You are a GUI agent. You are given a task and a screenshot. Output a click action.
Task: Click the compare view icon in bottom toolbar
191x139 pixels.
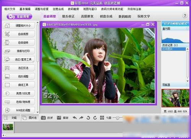[102, 118]
